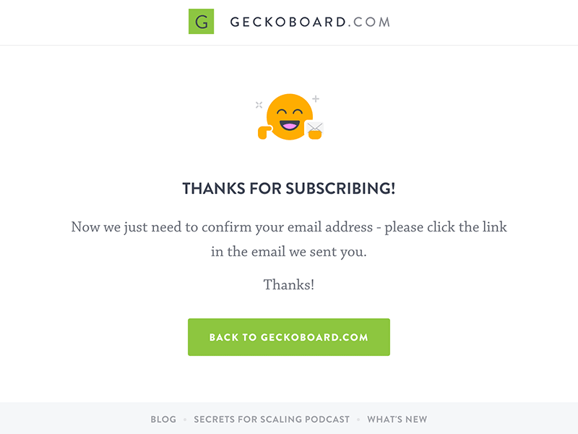Screen dimensions: 578x434
Task: Click the cross sparkle left of the emoji
Action: [x=259, y=103]
